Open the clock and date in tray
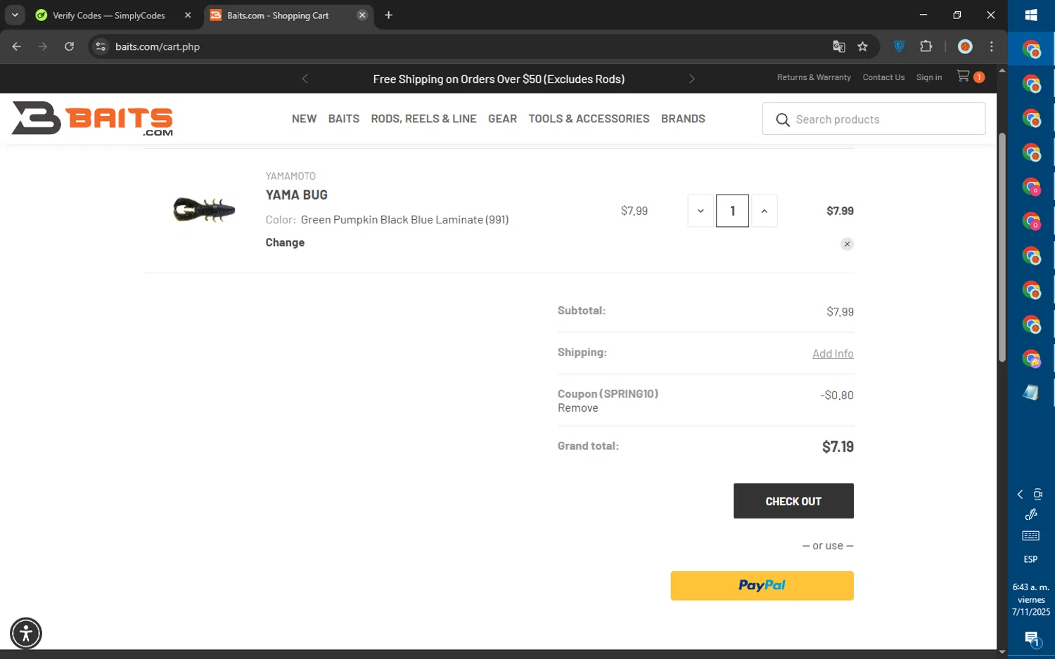This screenshot has width=1055, height=659. coord(1031,599)
